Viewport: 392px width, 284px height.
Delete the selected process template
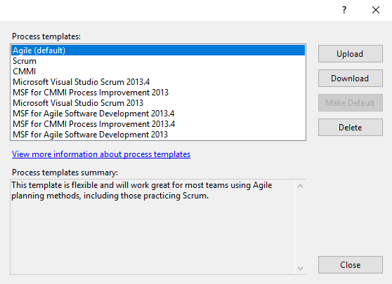351,128
